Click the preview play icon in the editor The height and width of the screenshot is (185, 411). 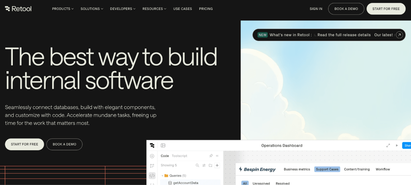pos(397,145)
